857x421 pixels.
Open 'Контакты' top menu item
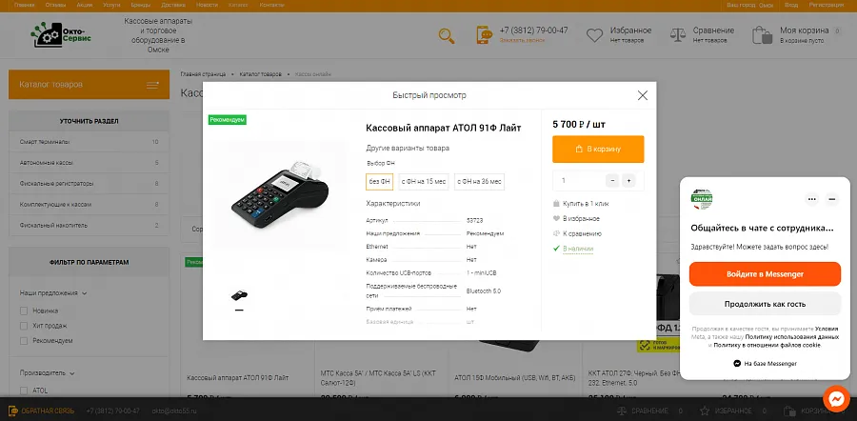(x=271, y=5)
